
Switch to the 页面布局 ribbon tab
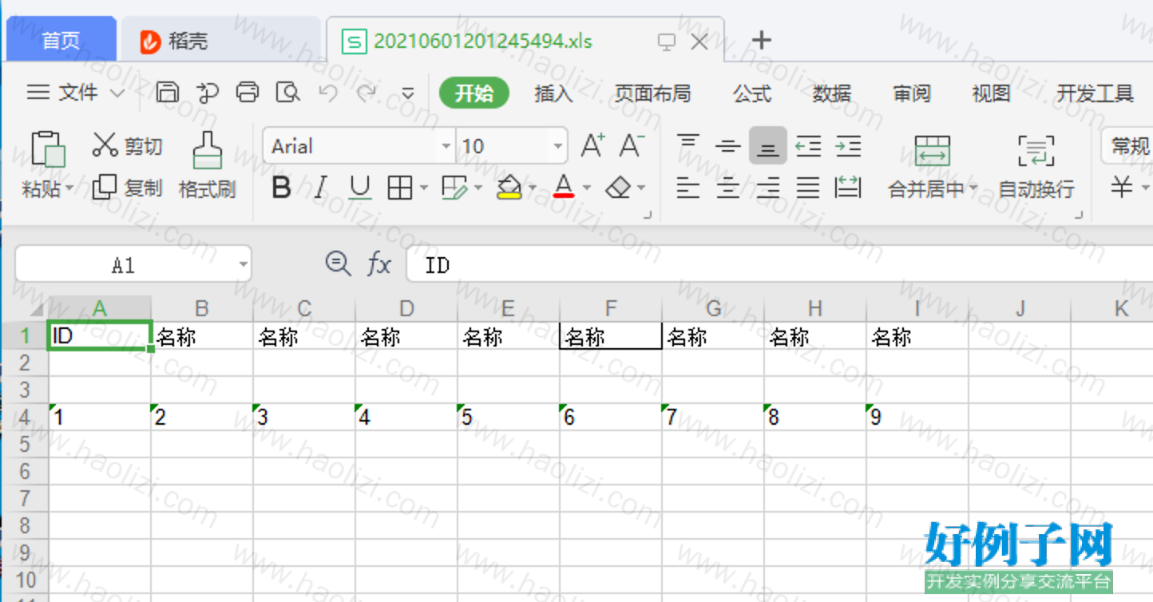(652, 93)
